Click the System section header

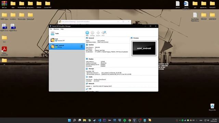(x=91, y=45)
